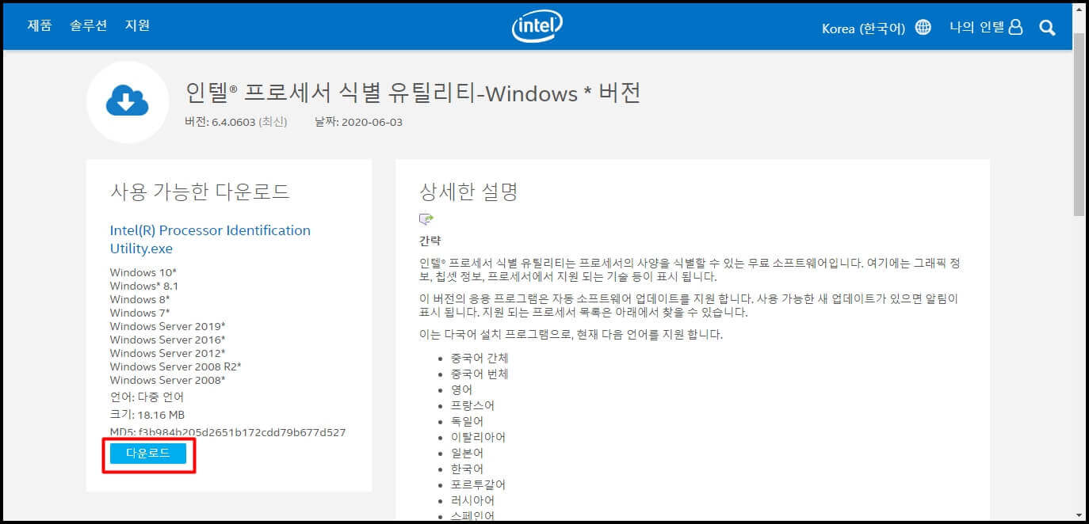Click 러시아어 list item
This screenshot has height=524, width=1089.
click(x=472, y=500)
